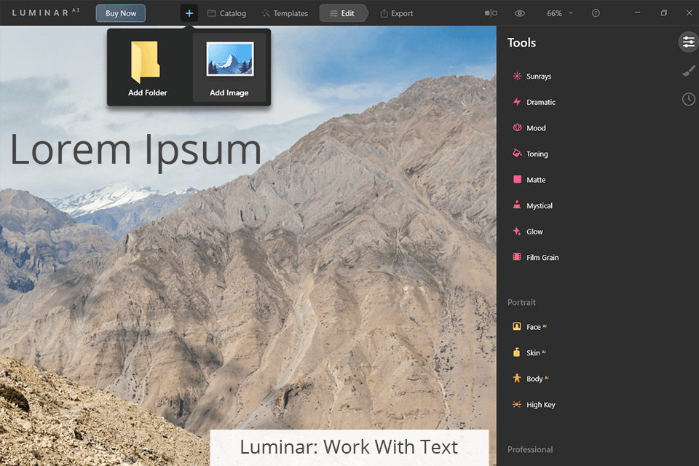
Task: Click the Buy Now button
Action: click(121, 13)
